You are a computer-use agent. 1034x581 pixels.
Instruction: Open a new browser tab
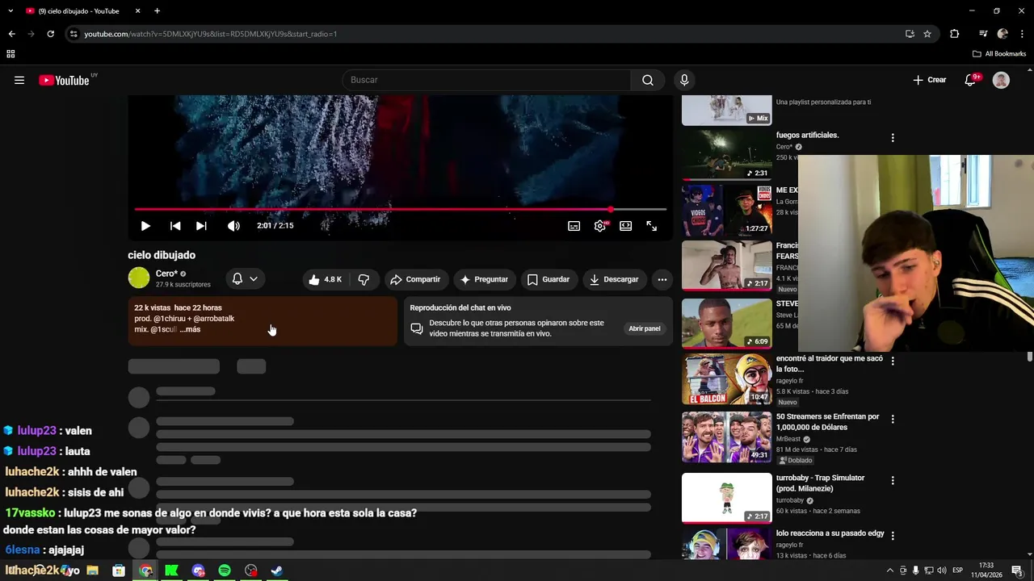click(157, 11)
